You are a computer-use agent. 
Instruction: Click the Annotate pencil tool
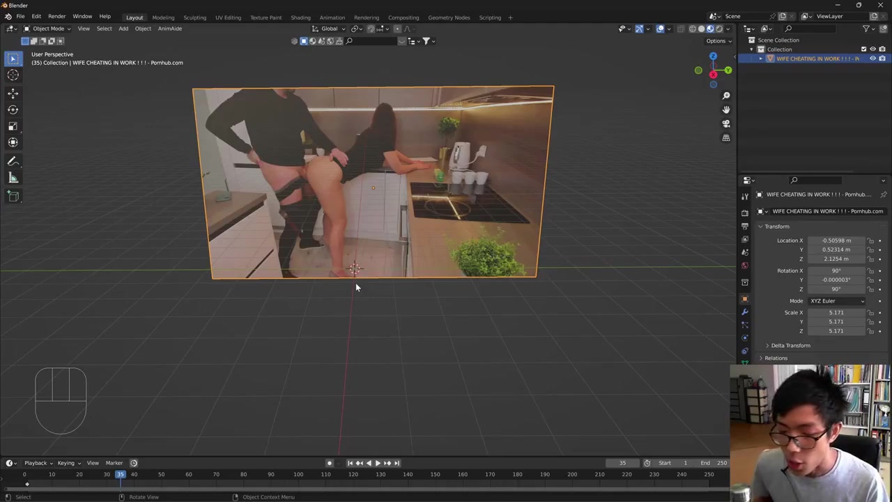[13, 160]
